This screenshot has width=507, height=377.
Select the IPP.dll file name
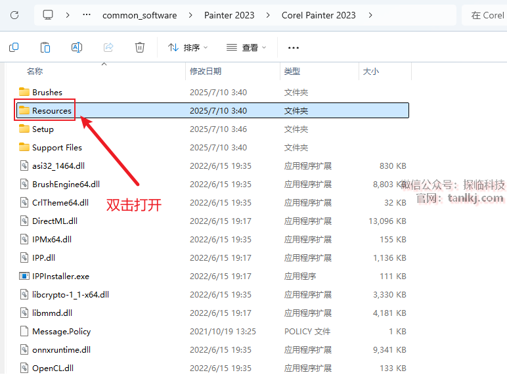43,258
